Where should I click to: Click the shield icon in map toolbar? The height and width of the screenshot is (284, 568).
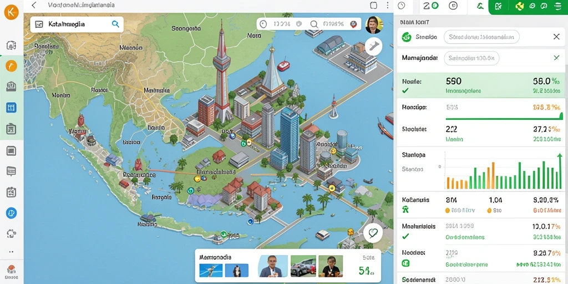299,24
